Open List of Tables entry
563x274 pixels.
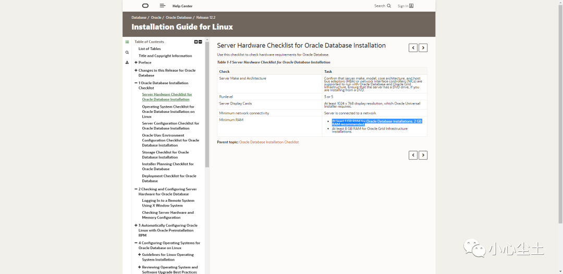click(x=150, y=49)
